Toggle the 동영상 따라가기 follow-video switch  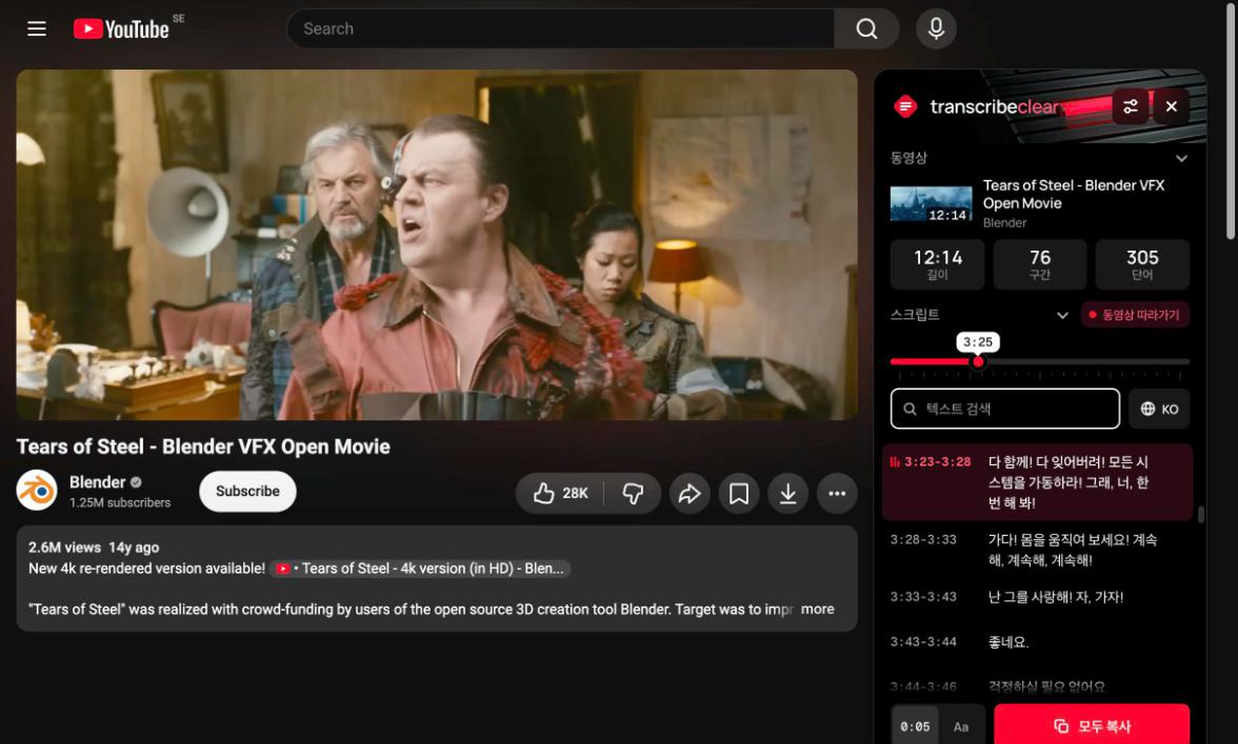pyautogui.click(x=1135, y=315)
